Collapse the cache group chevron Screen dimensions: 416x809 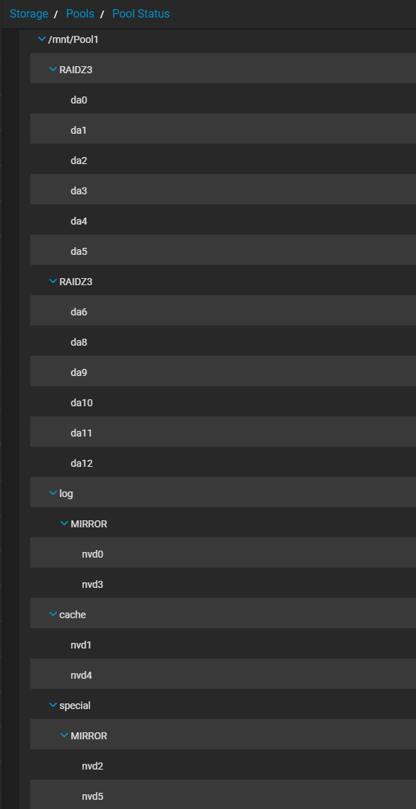(x=53, y=615)
